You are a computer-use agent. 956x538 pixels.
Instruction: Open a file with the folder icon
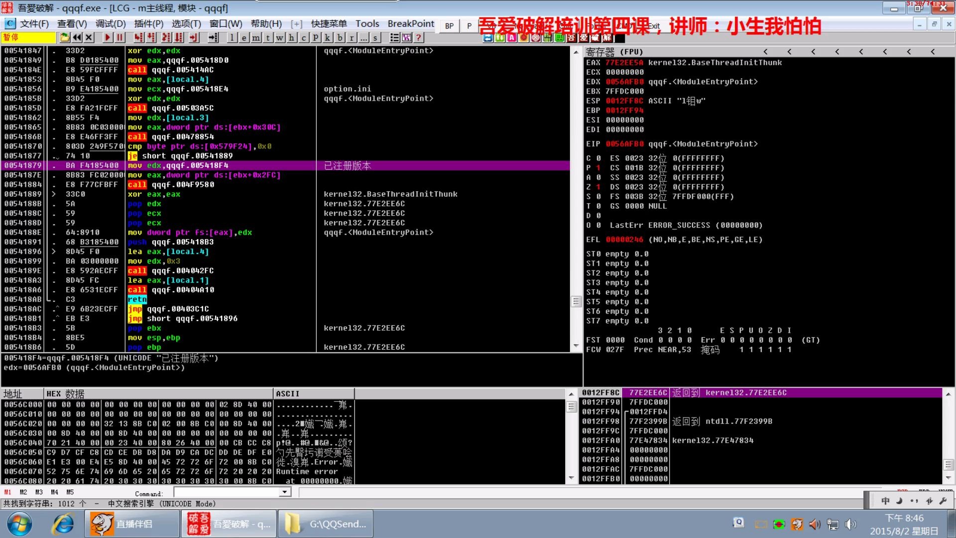(65, 37)
